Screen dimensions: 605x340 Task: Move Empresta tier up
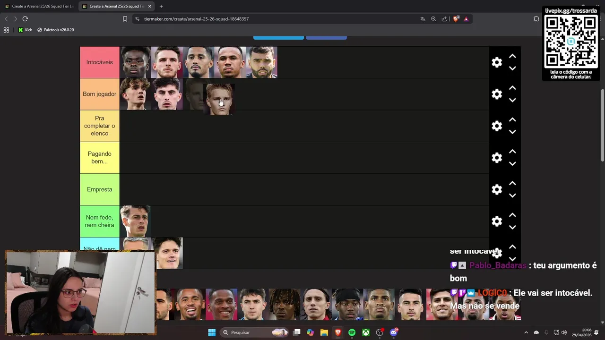pos(512,183)
